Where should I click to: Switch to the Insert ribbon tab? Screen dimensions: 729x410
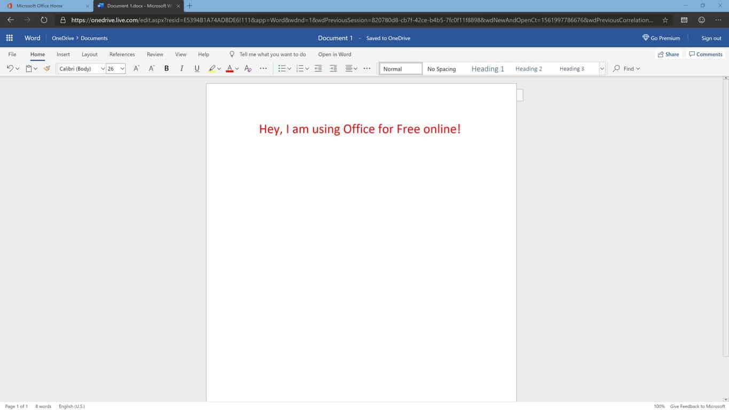63,54
